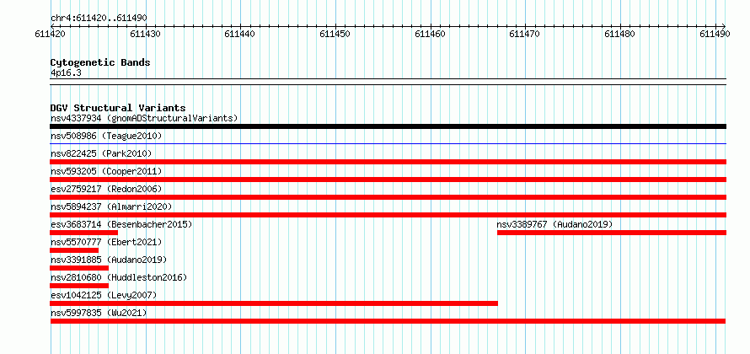Select the red bar under nsv822425 Park2010
The image size is (750, 354).
388,162
